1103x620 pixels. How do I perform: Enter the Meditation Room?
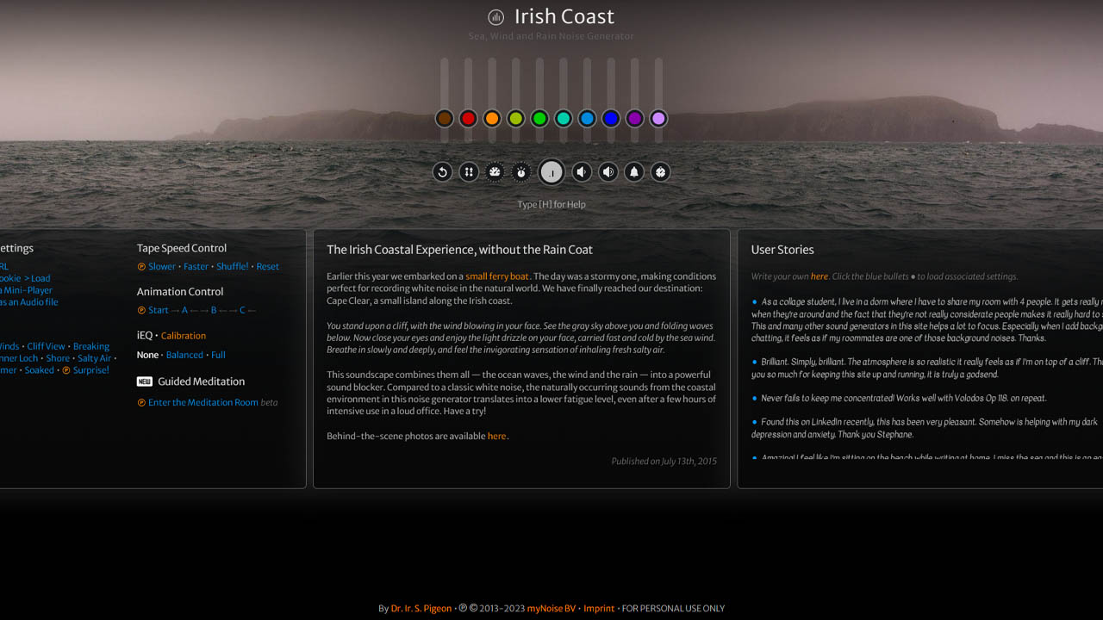pos(203,402)
